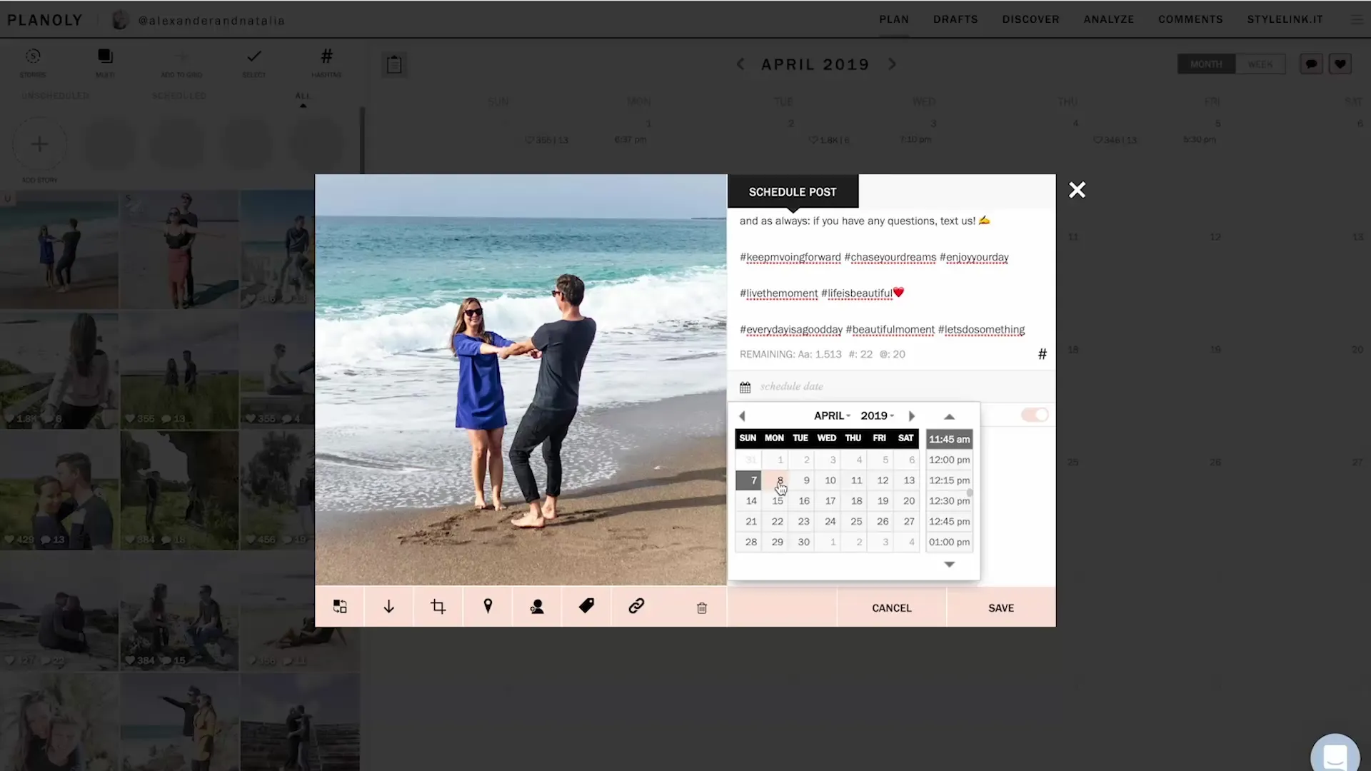This screenshot has height=771, width=1371.
Task: Click the profile avatar next to @alexanderandnatalia
Action: point(120,20)
